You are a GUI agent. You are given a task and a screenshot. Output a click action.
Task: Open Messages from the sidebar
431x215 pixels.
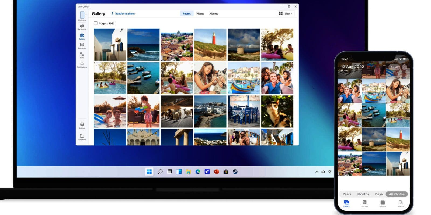coord(82,45)
